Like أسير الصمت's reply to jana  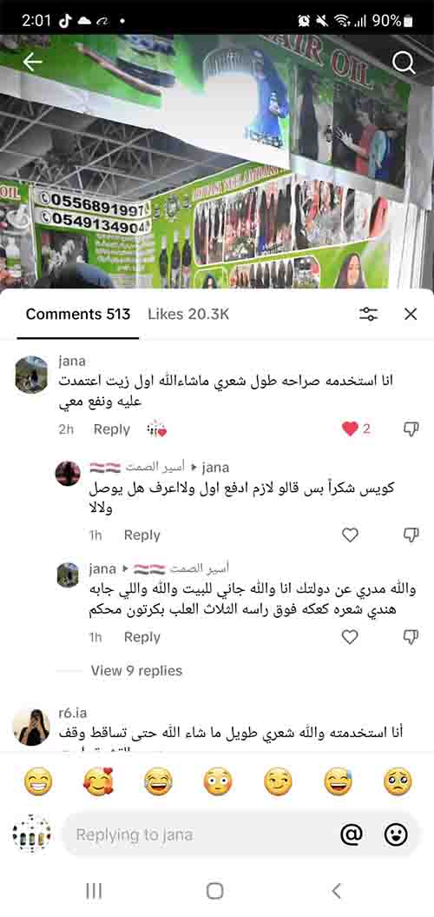point(350,535)
